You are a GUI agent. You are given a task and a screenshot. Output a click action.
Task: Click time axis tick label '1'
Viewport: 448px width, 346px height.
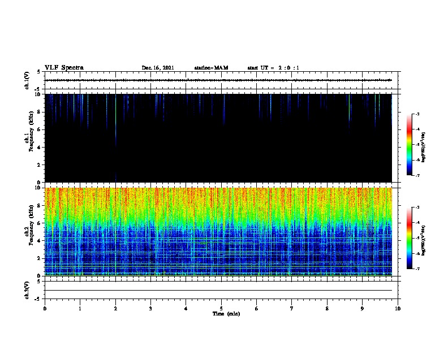coord(80,309)
